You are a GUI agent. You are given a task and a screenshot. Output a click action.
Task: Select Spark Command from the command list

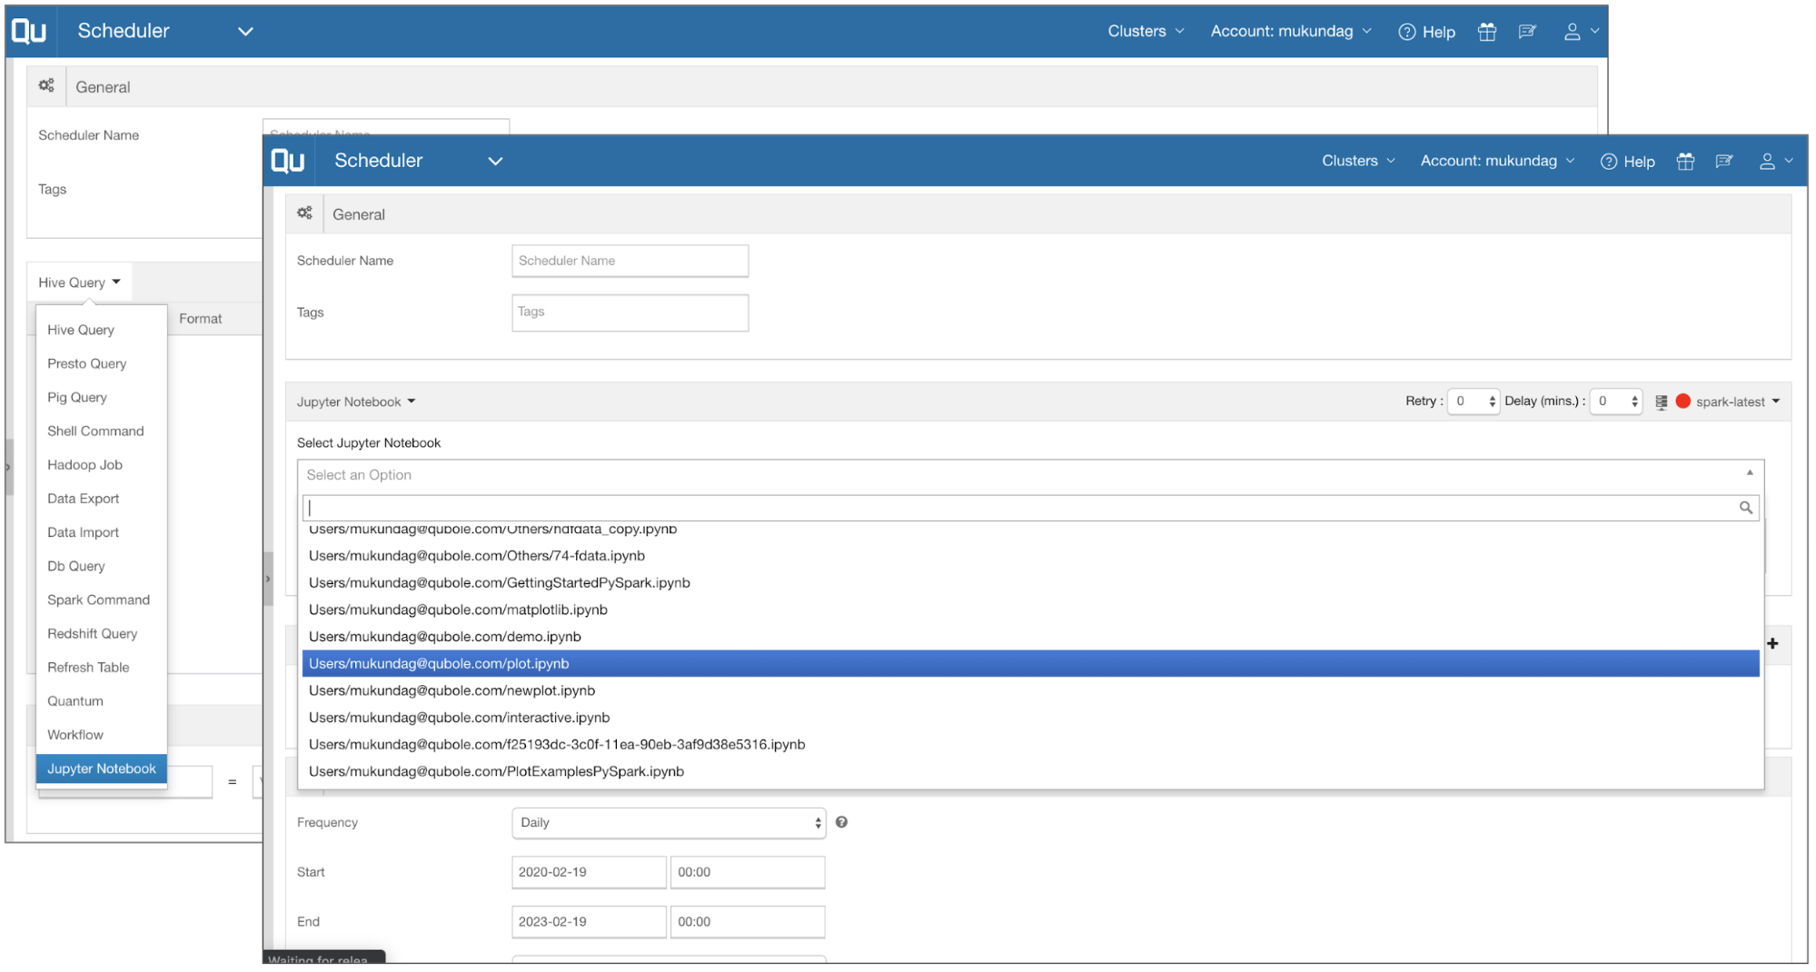point(98,600)
